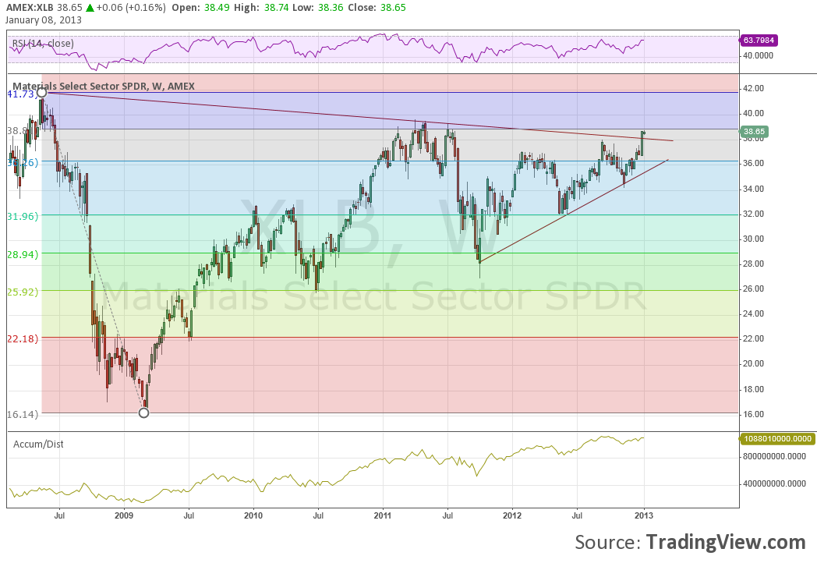Viewport: 817px width, 563px height.
Task: Click the RSI 40.0000 axis label
Action: pos(758,56)
